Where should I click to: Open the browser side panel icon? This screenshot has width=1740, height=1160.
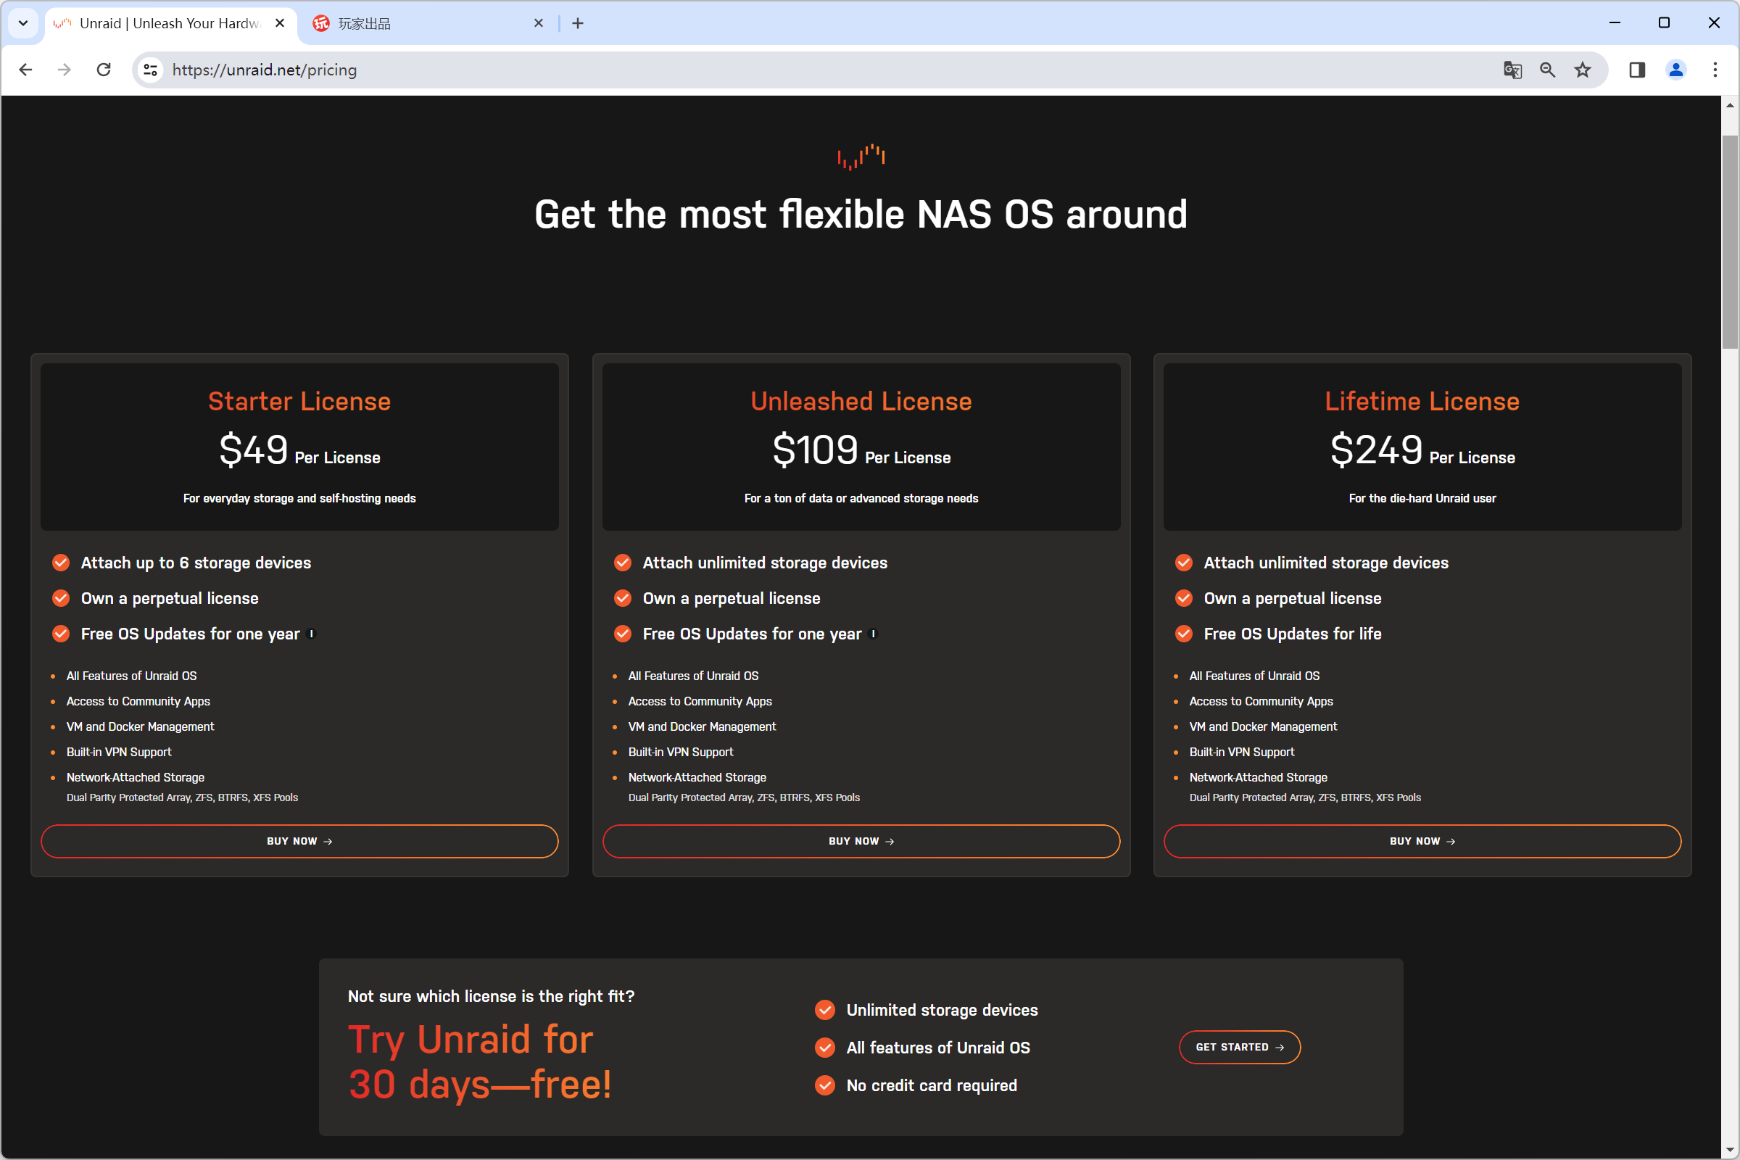click(x=1636, y=70)
